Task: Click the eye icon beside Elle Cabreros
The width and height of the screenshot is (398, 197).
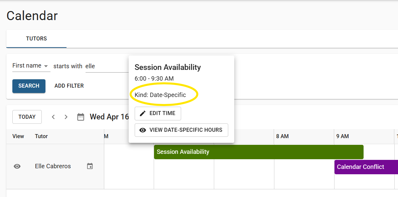Action: pyautogui.click(x=17, y=167)
